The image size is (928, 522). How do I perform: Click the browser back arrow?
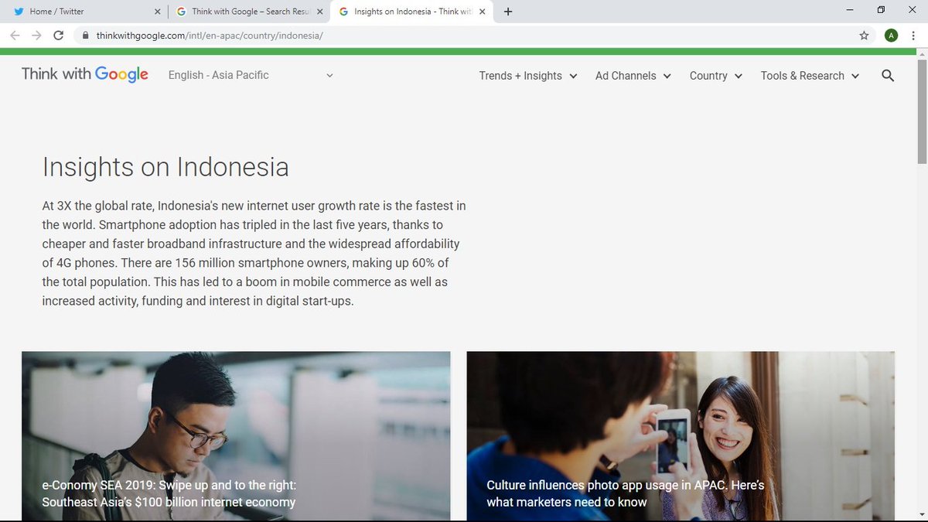15,36
